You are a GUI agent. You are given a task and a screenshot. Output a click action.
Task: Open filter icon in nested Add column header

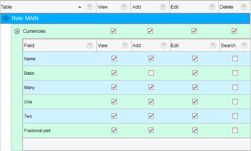pyautogui.click(x=164, y=46)
